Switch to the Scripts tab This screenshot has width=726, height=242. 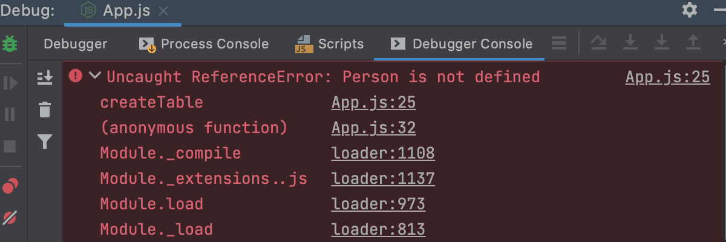click(330, 44)
